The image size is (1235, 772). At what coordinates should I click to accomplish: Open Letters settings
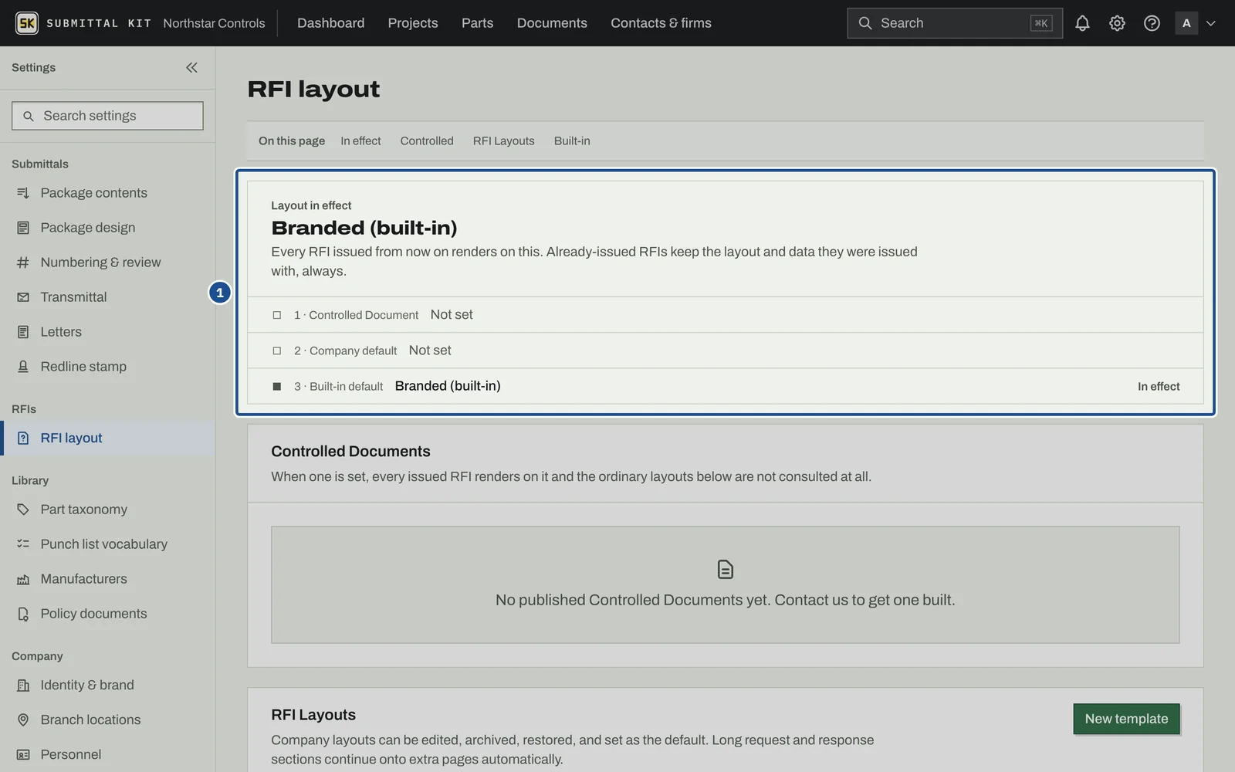click(x=107, y=332)
